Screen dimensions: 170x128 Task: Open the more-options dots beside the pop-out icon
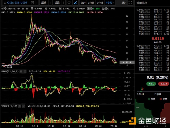[x=37, y=3]
